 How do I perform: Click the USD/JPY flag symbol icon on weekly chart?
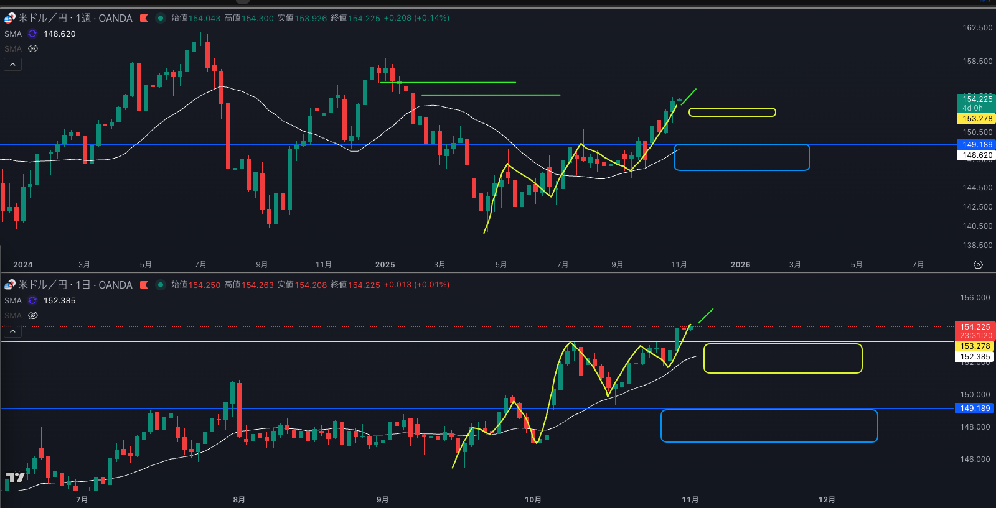(9, 18)
